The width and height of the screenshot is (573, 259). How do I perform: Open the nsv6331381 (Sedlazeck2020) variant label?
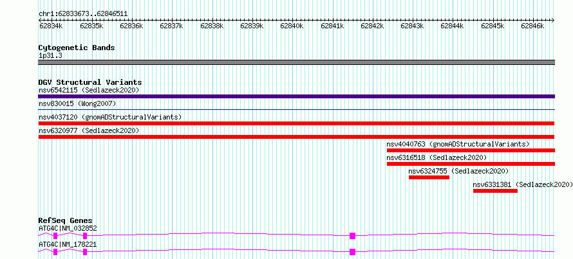click(523, 184)
